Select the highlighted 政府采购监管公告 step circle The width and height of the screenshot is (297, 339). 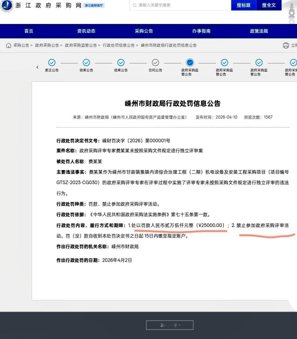pyautogui.click(x=190, y=63)
